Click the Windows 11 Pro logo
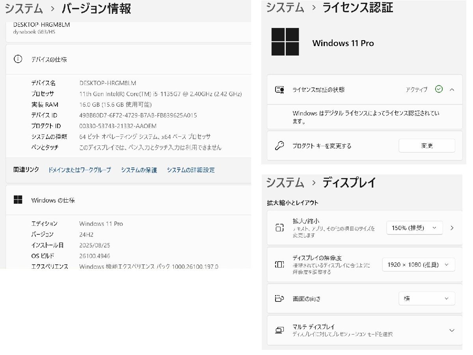This screenshot has height=355, width=473. [285, 42]
